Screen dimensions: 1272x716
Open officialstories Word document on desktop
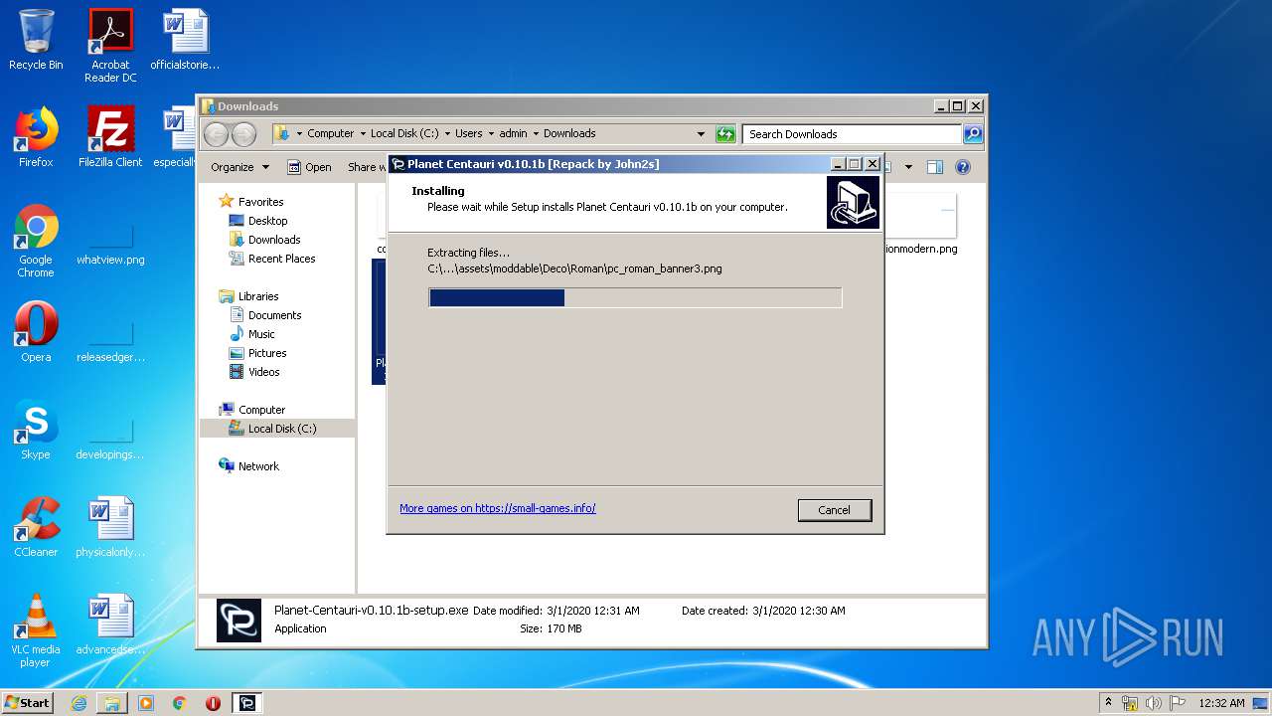coord(185,40)
